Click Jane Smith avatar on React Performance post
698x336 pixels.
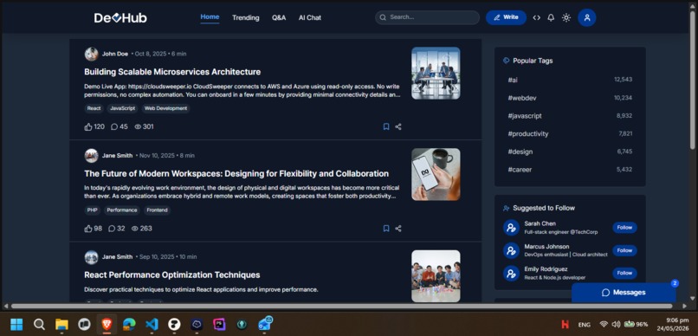point(91,257)
